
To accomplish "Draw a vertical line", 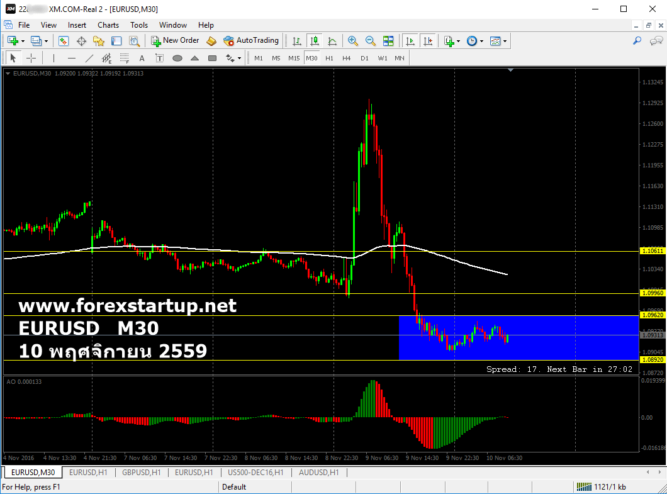I will pos(53,58).
